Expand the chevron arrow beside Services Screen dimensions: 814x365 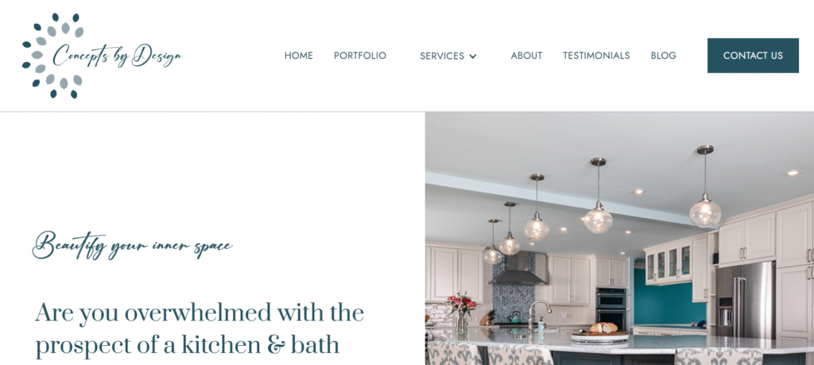(x=473, y=56)
